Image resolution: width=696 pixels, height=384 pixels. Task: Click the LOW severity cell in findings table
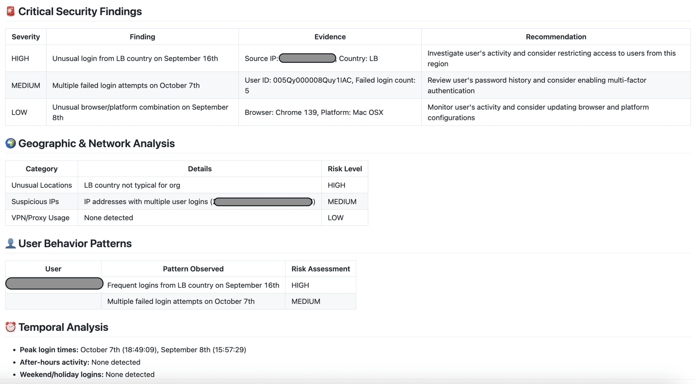click(19, 112)
